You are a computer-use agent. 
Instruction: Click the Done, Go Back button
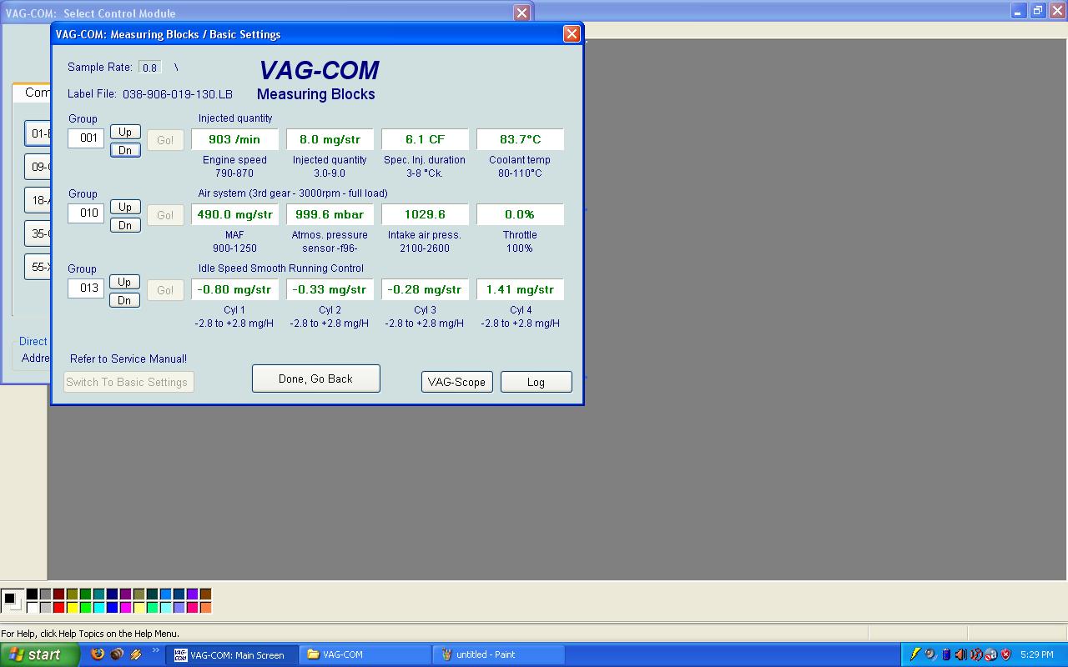pos(315,379)
